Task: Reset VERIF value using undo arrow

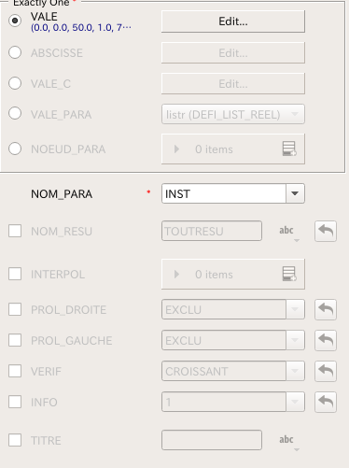Action: (x=326, y=371)
